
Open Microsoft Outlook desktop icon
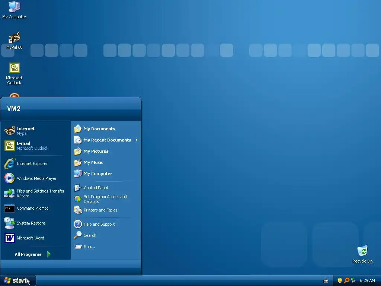14,73
